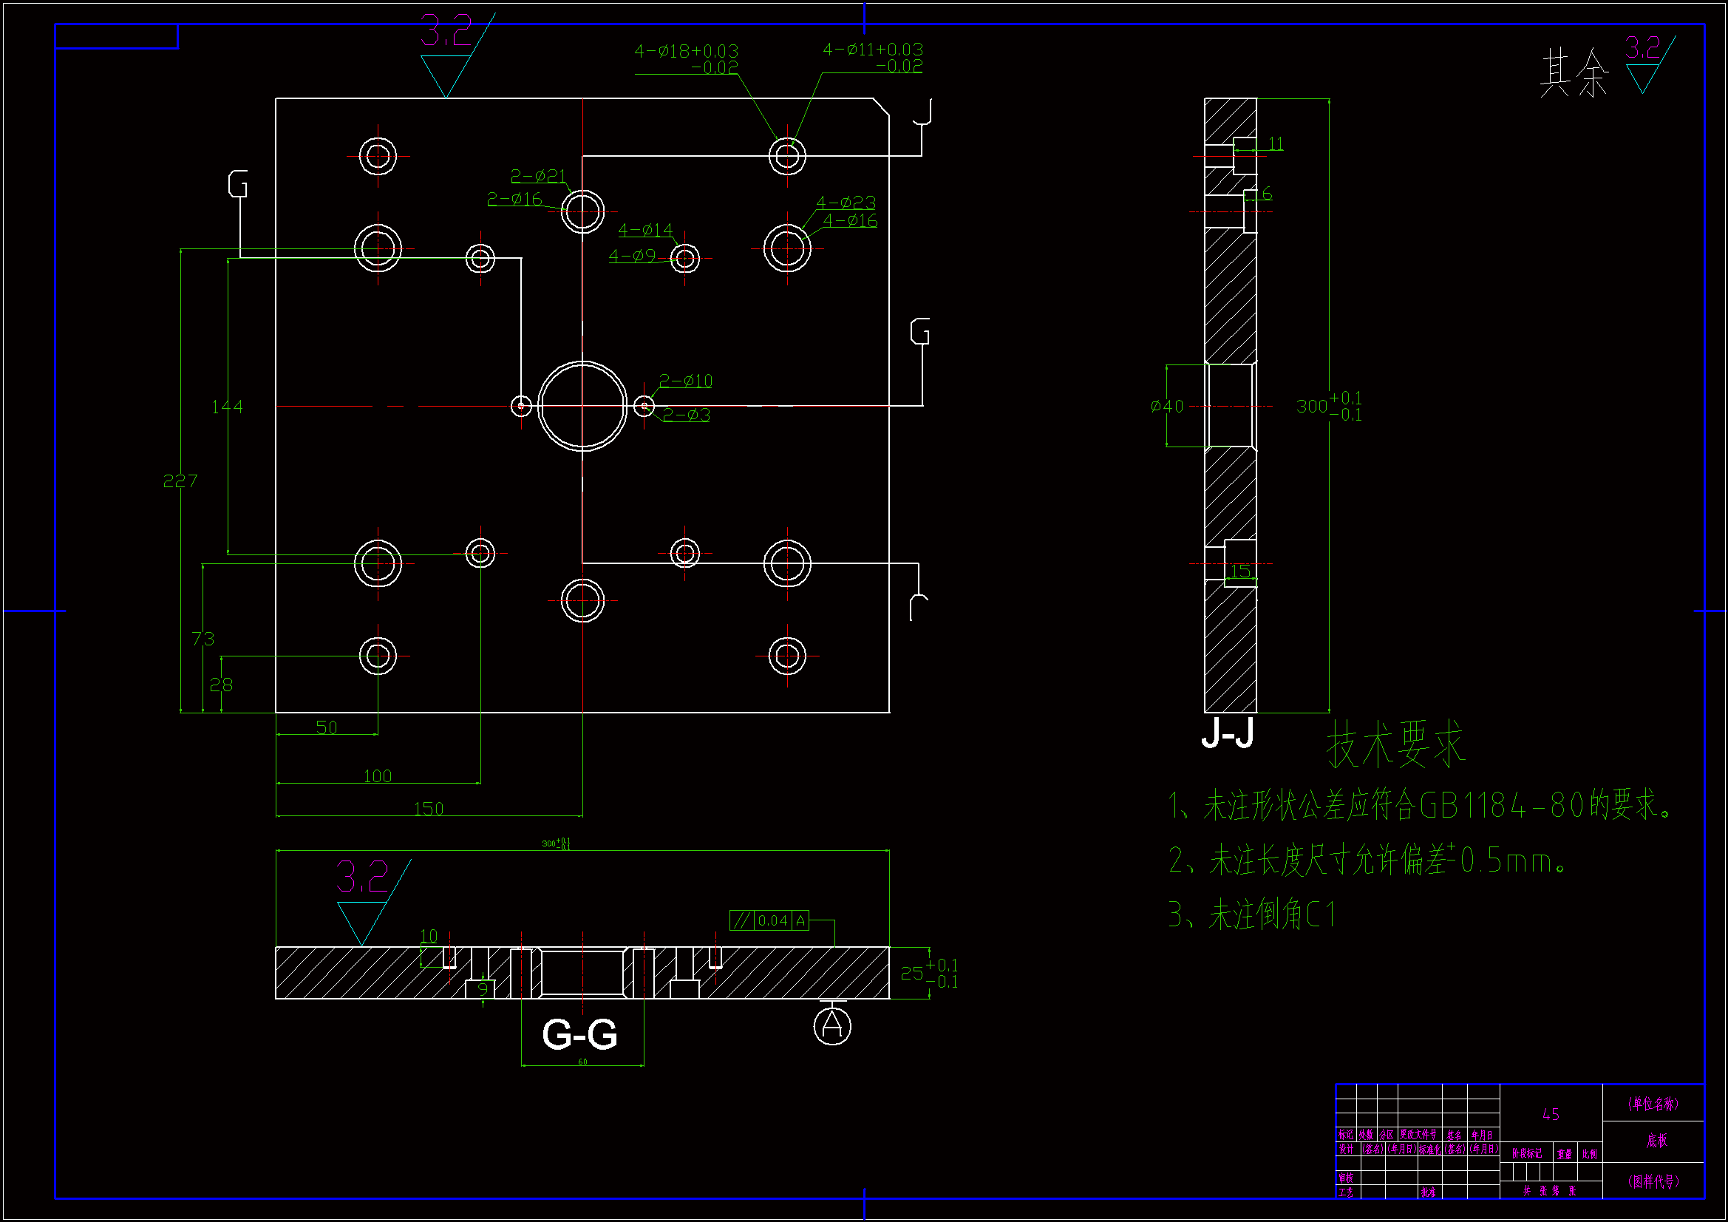This screenshot has height=1222, width=1728.
Task: Click the 2-ø10 callout beside the center hole
Action: point(686,381)
